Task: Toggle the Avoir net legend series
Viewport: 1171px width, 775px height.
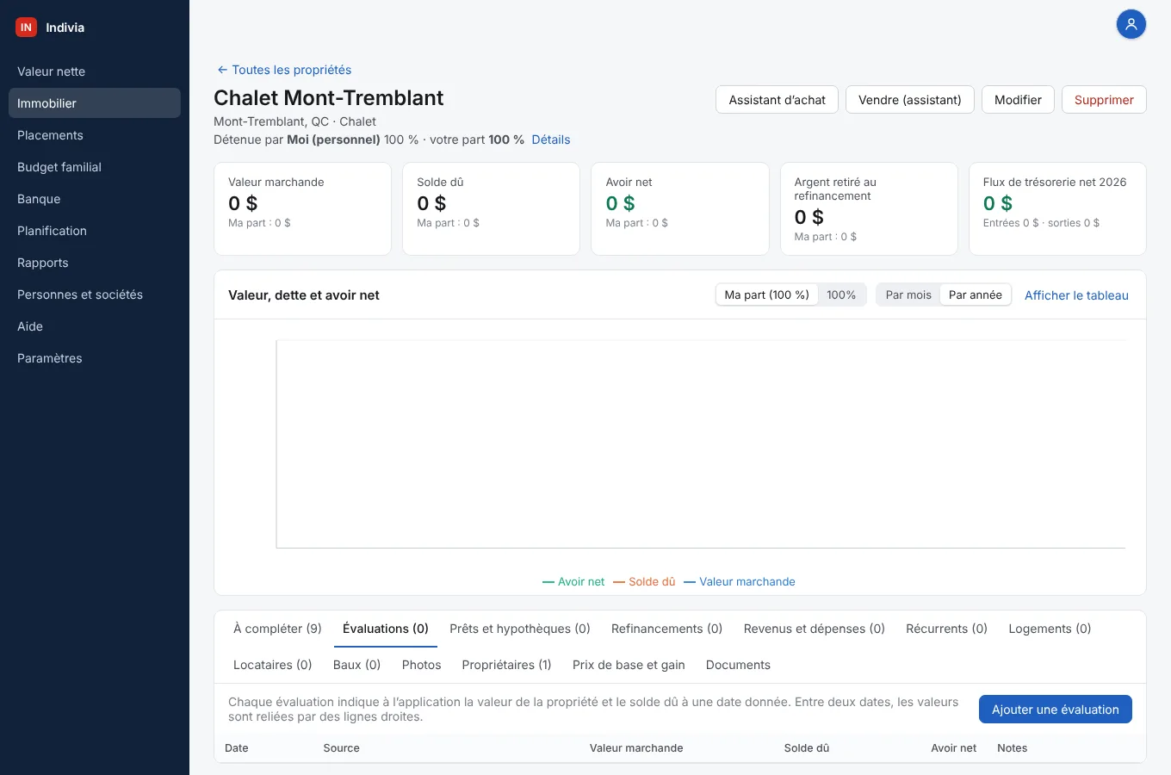Action: coord(573,582)
